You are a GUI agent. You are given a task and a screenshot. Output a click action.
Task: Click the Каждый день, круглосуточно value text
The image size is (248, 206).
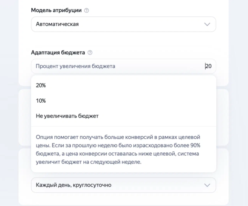[74, 185]
